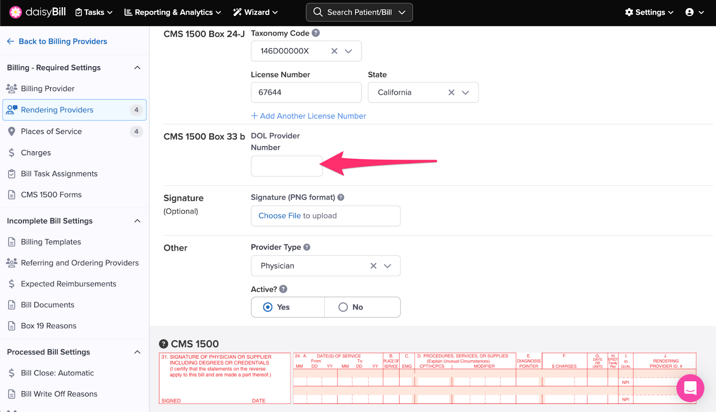Clear the Taxonomy Code selection
This screenshot has height=412, width=716.
(334, 51)
